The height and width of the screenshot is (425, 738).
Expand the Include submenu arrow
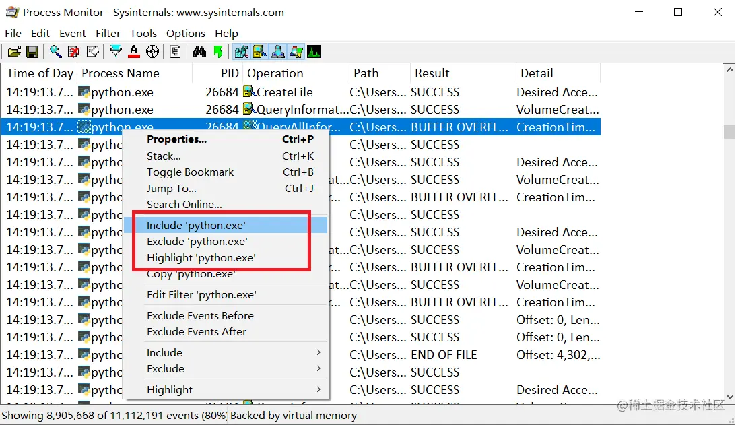point(318,352)
